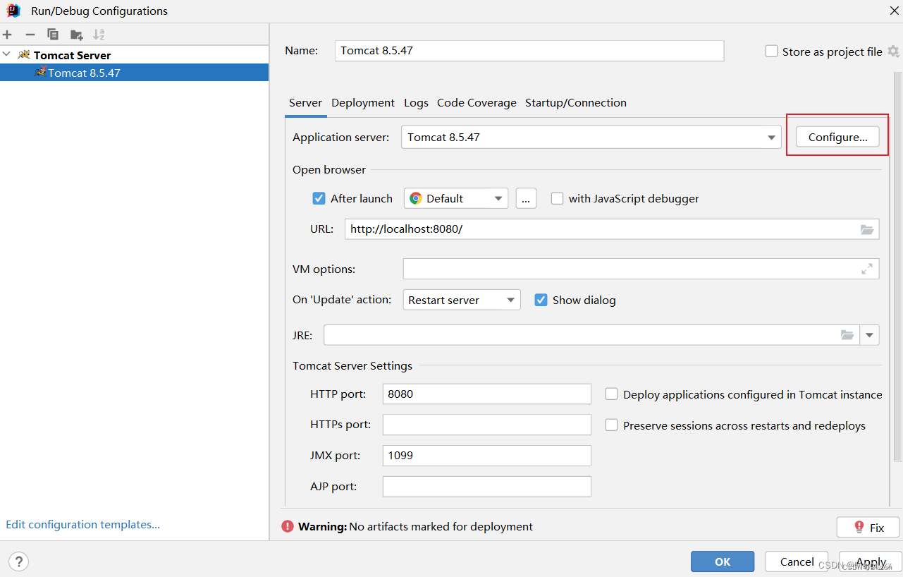Viewport: 903px width, 577px height.
Task: Open the gear next to Store as project file
Action: [893, 51]
